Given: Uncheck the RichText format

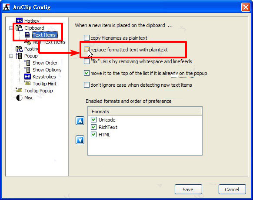Looking at the screenshot, I should tap(93, 127).
